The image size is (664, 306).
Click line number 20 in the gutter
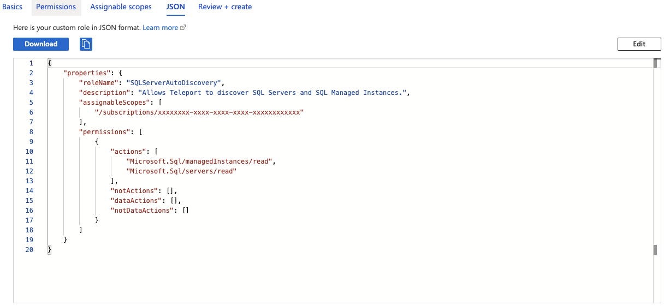click(x=29, y=250)
